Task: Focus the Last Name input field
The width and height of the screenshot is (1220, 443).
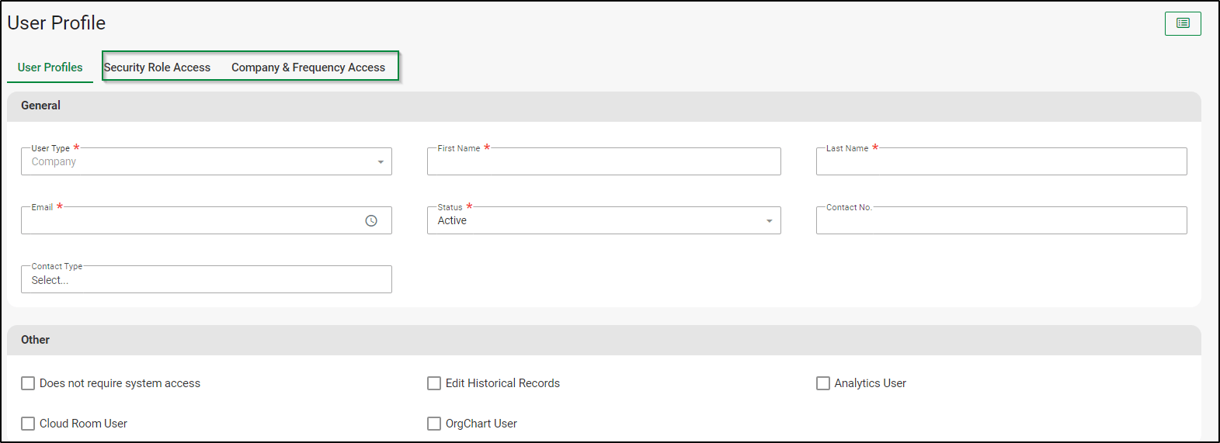Action: (1001, 161)
